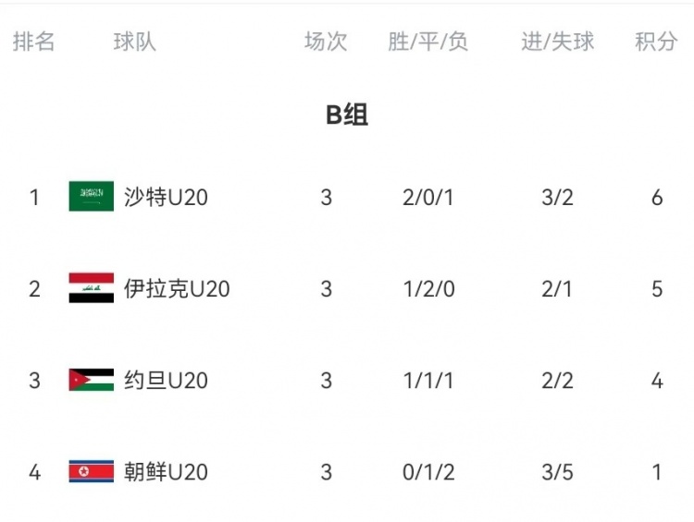This screenshot has height=522, width=694.
Task: Click the 胜/平/负 column header
Action: [428, 42]
